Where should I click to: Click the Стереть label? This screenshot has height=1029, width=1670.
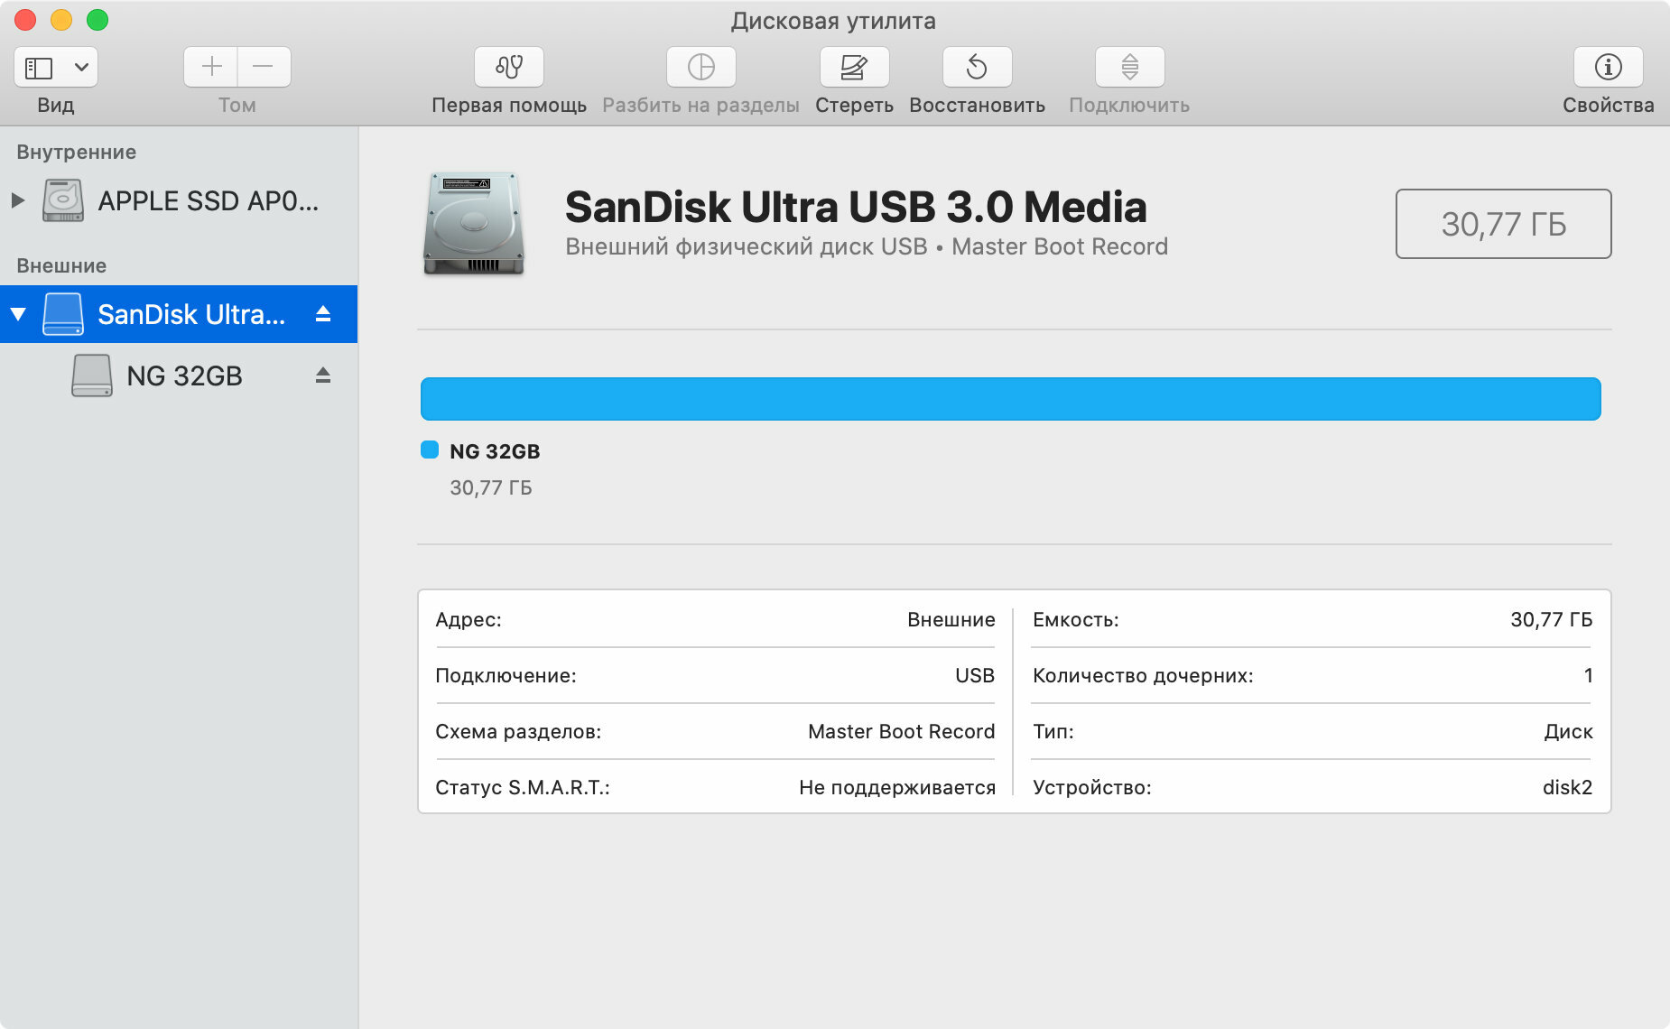tap(854, 105)
